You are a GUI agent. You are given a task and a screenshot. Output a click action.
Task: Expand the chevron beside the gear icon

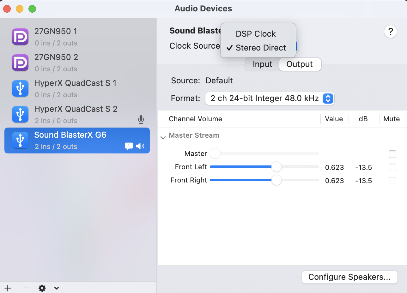pyautogui.click(x=57, y=288)
